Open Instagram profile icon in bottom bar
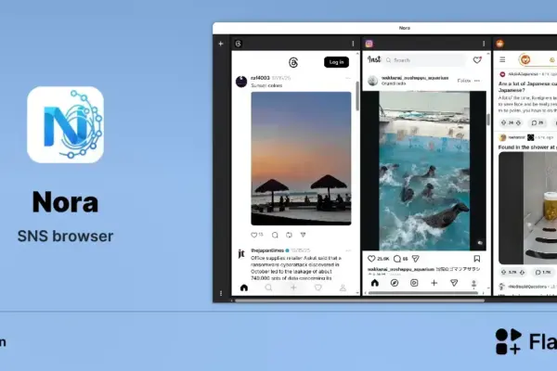 tap(473, 284)
